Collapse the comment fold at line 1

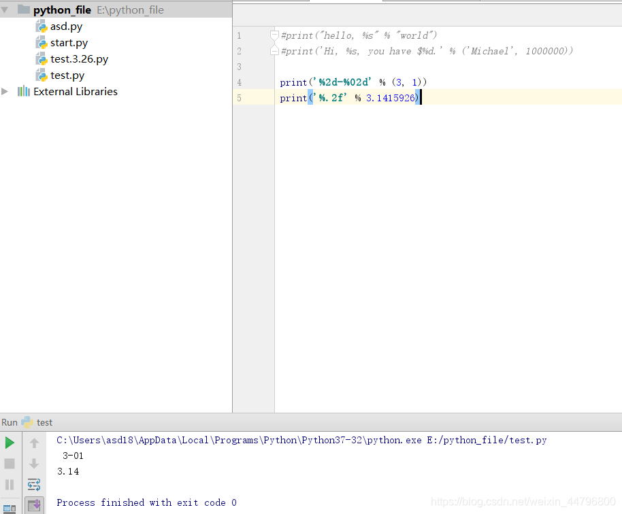coord(274,35)
